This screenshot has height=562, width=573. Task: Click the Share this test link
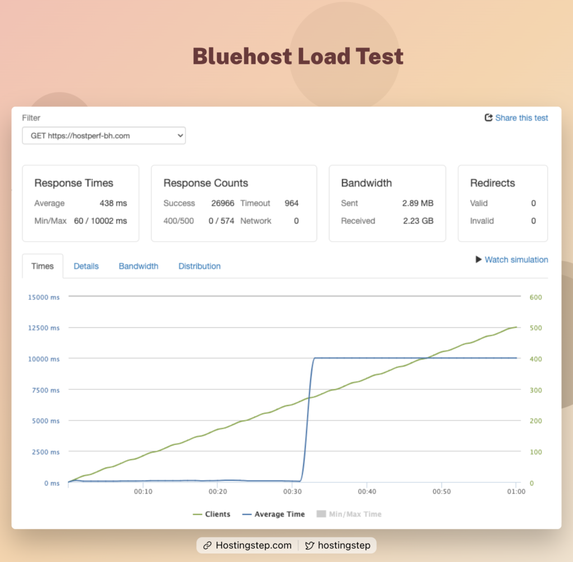tap(522, 118)
